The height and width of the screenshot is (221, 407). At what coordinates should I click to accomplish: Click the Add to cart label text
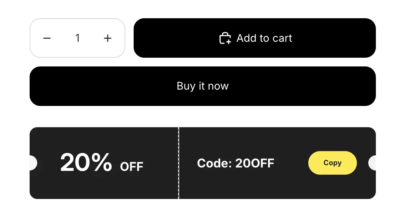click(x=264, y=38)
